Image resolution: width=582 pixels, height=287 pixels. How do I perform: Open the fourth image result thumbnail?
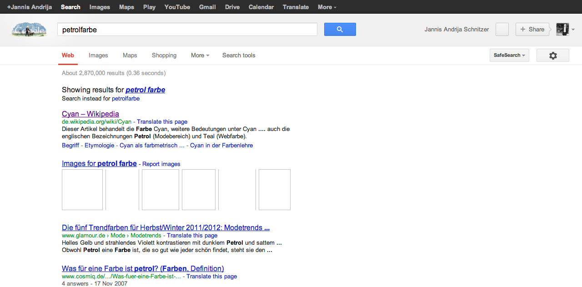(199, 190)
